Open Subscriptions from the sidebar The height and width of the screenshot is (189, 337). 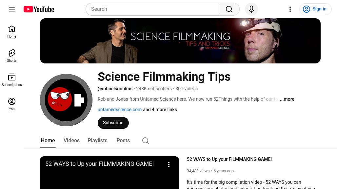pos(11,79)
